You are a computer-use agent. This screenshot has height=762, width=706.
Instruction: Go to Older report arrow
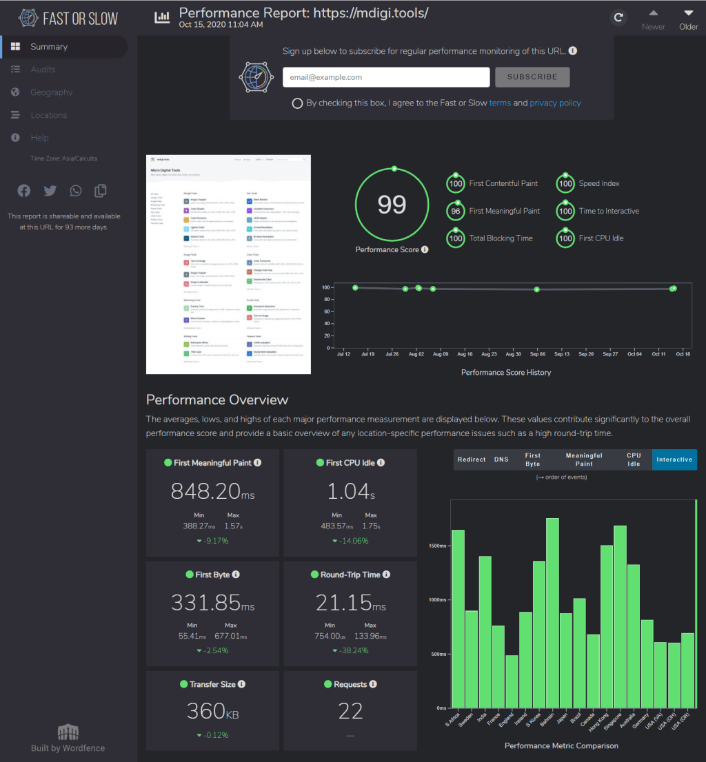coord(688,19)
